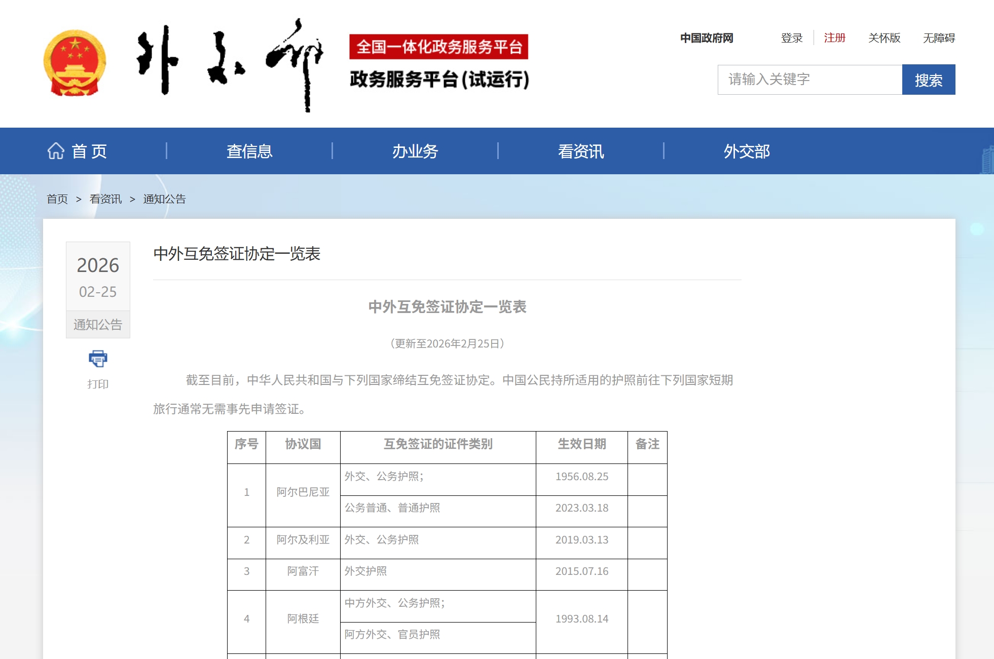Open the 登录 login page
994x659 pixels.
coord(792,38)
